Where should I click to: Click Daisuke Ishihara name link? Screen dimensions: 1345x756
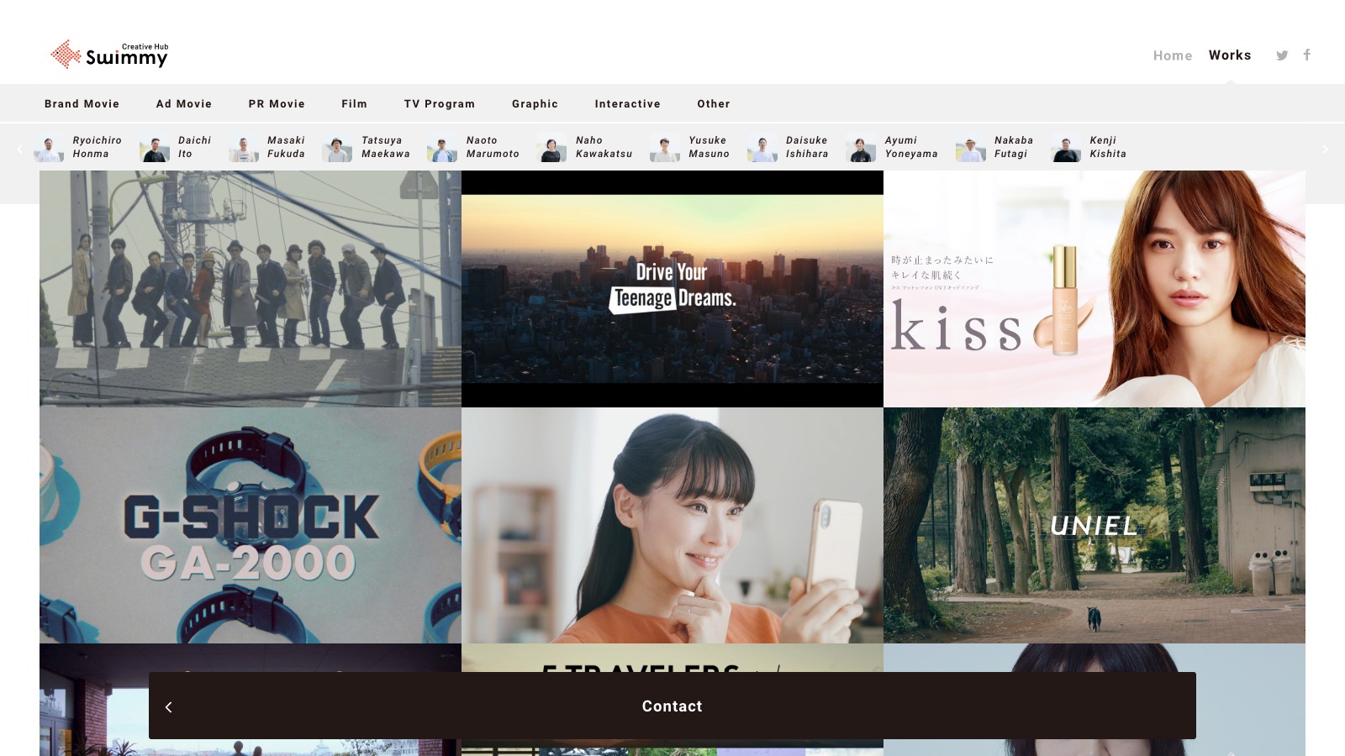tap(807, 147)
